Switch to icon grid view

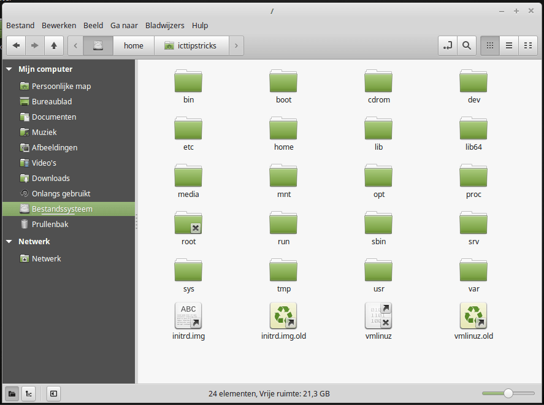[x=490, y=45]
